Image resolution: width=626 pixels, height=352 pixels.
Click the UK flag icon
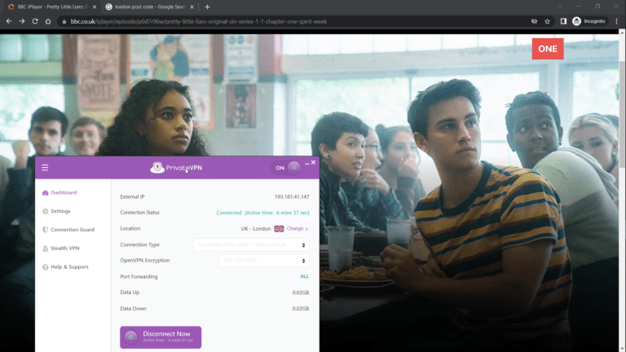(279, 229)
